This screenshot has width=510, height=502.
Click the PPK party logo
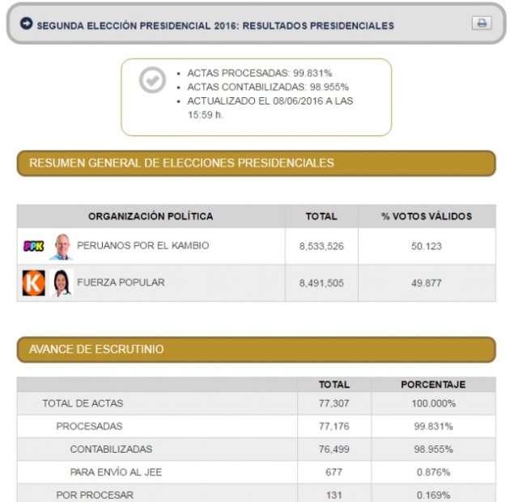click(x=33, y=246)
